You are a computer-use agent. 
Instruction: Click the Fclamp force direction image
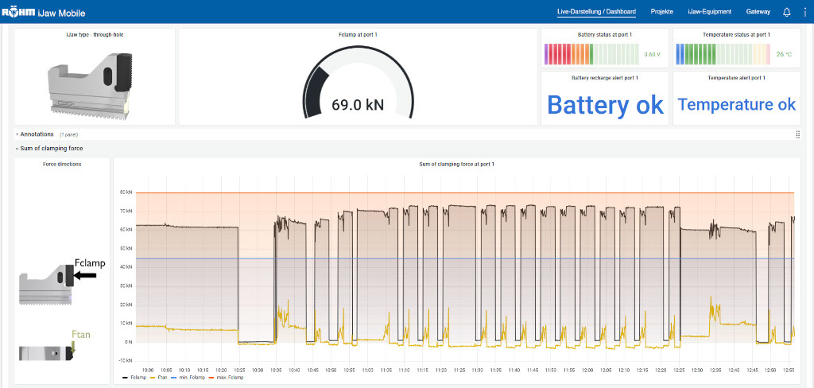point(62,281)
